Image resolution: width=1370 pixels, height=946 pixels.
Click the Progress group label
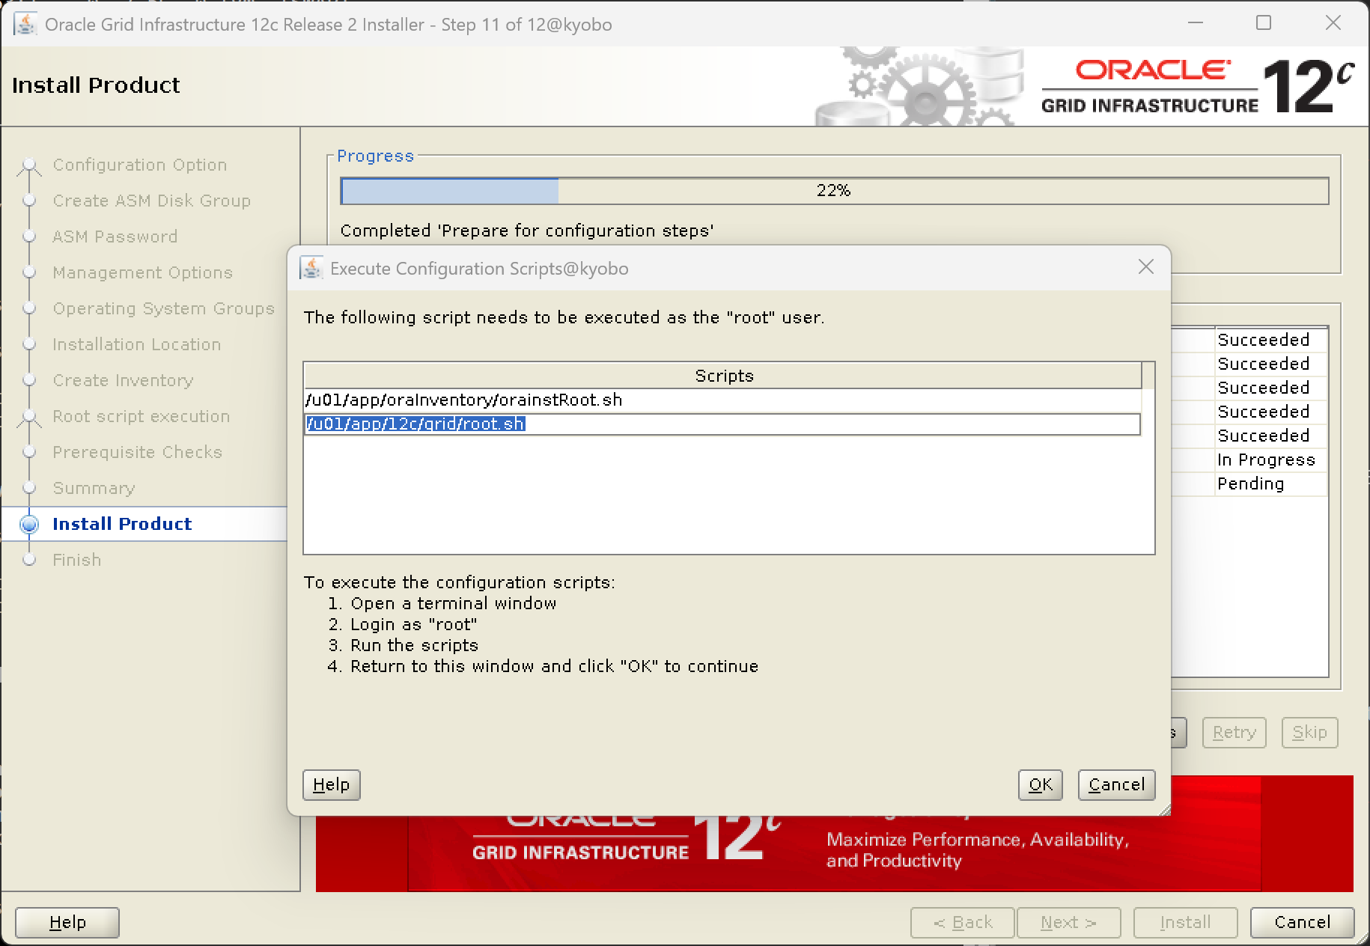point(375,156)
